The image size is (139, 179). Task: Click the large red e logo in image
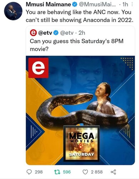click(x=38, y=68)
